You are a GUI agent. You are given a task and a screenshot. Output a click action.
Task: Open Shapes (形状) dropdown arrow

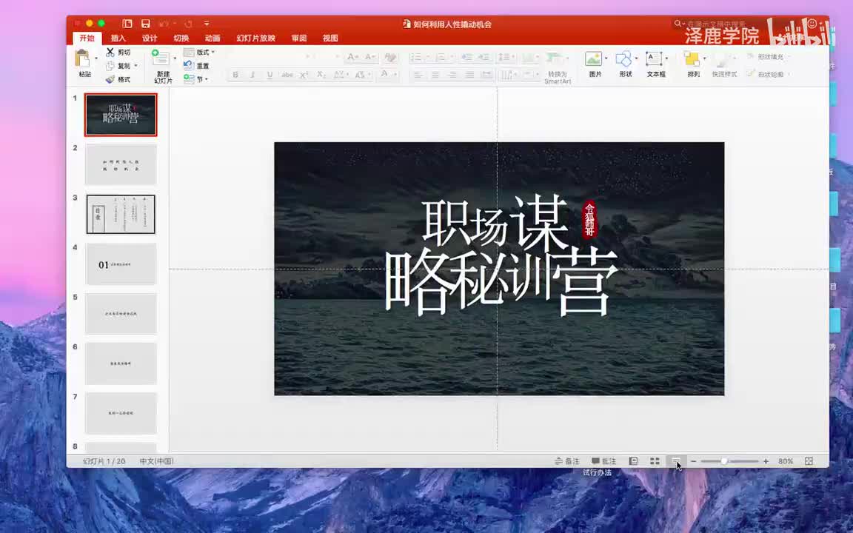click(x=636, y=58)
